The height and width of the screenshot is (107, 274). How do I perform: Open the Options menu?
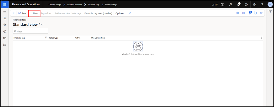120,13
